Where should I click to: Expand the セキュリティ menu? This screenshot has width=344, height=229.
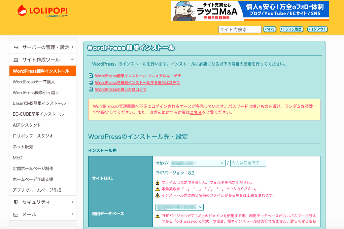(43, 202)
